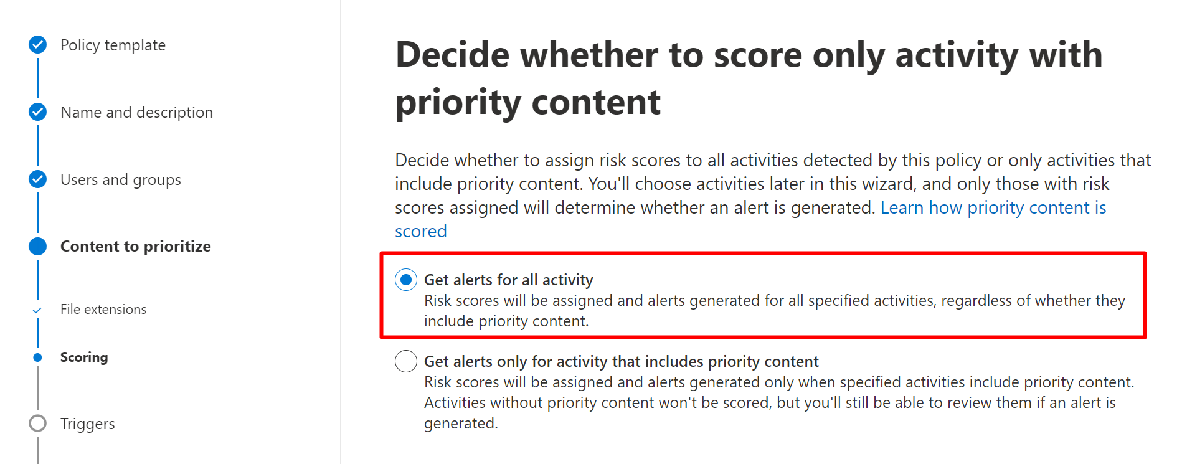Select the 'Get alerts for all activity' radio button
The image size is (1182, 464).
(406, 280)
